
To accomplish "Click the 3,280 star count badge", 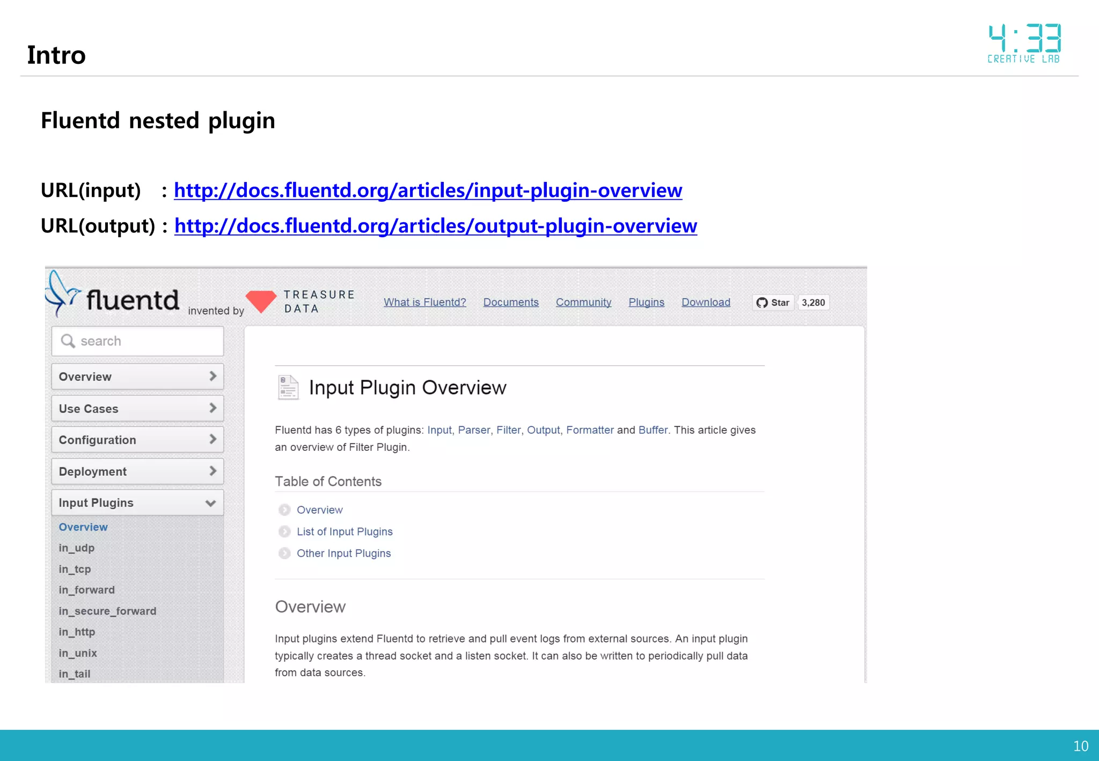I will click(813, 303).
